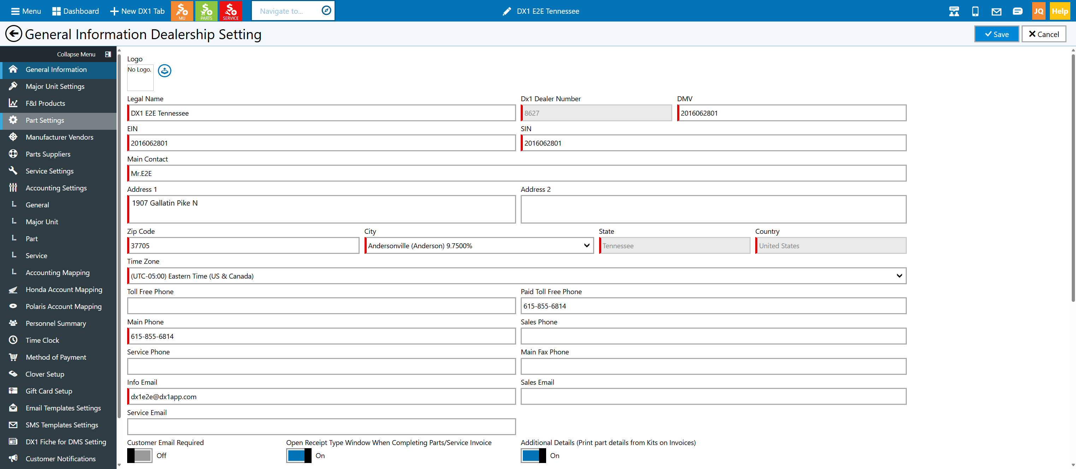Click the Address 2 text area

click(x=714, y=209)
